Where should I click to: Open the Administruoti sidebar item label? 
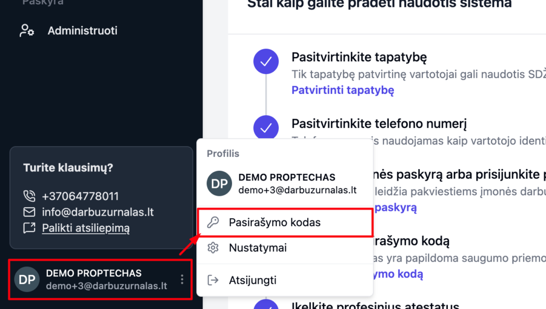[x=82, y=30]
